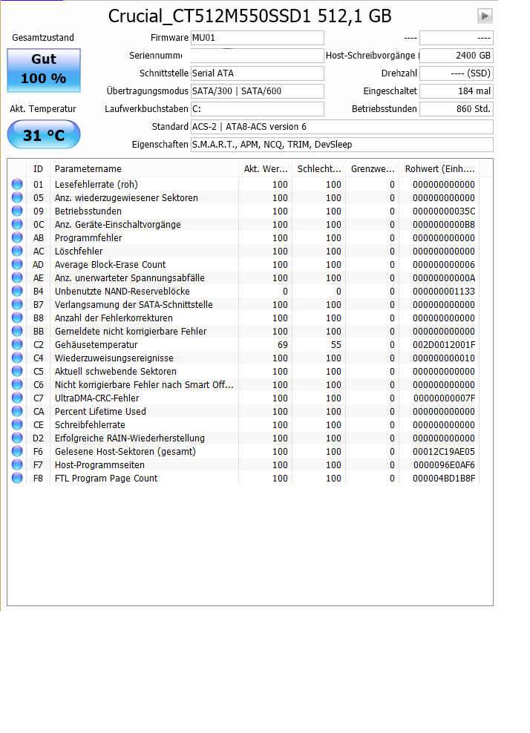Sort by Parametername column header
This screenshot has width=530, height=733.
(144, 168)
